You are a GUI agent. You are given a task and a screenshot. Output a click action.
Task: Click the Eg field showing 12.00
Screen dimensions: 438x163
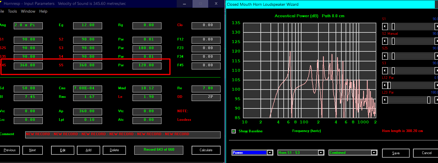[87, 26]
